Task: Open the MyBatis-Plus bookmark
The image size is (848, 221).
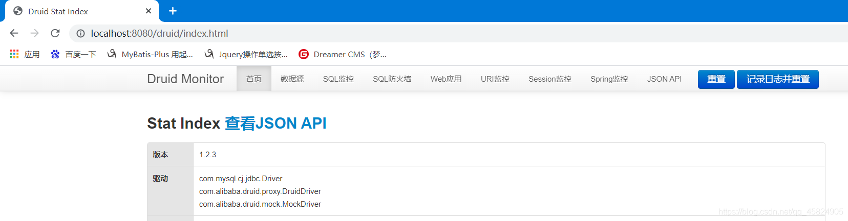Action: [x=150, y=54]
